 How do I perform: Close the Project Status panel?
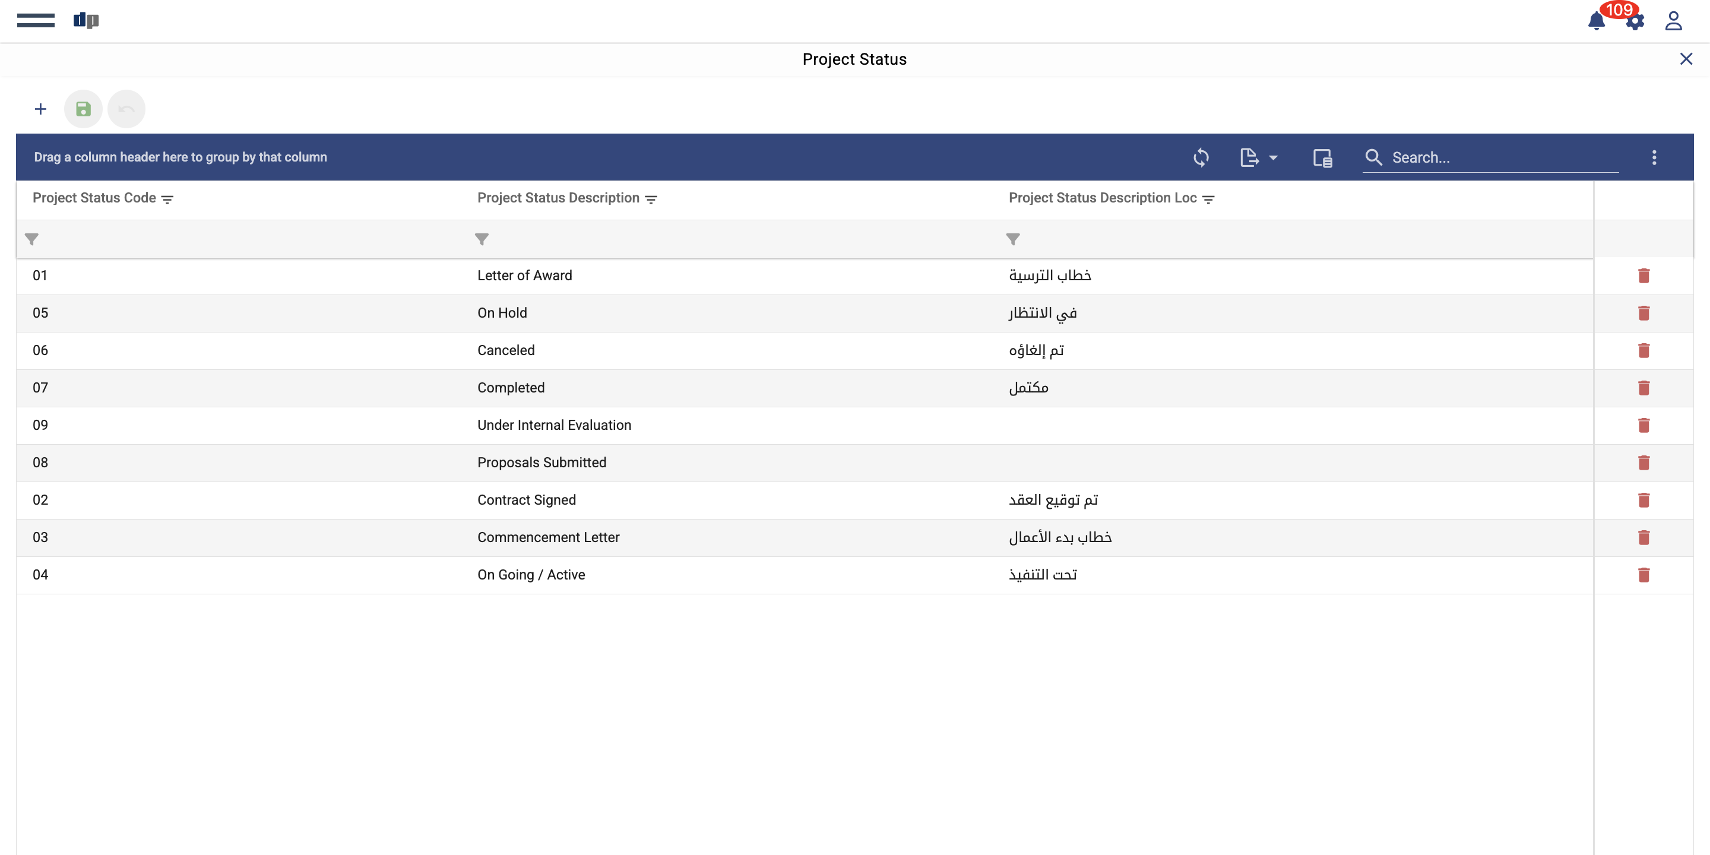click(1686, 59)
